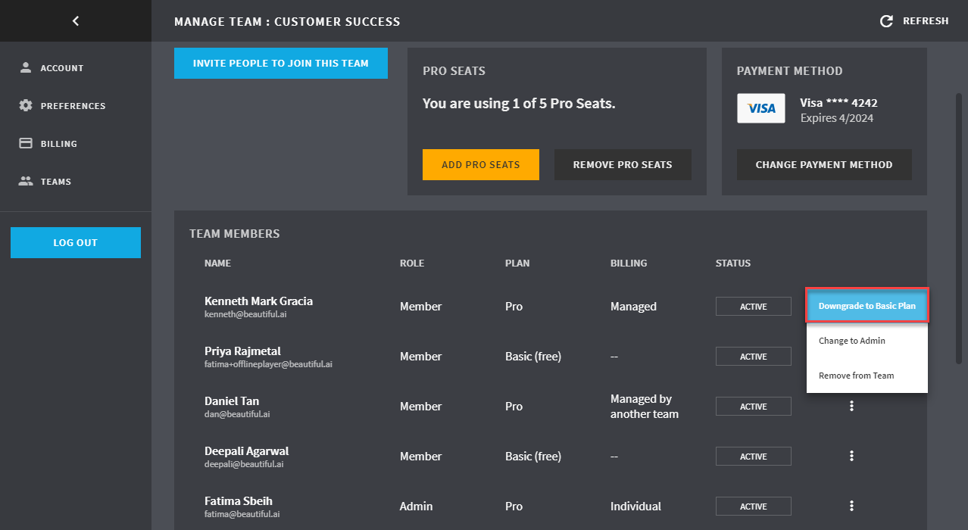The width and height of the screenshot is (968, 530).
Task: Click Active status for Fatima Sbeih
Action: point(754,507)
